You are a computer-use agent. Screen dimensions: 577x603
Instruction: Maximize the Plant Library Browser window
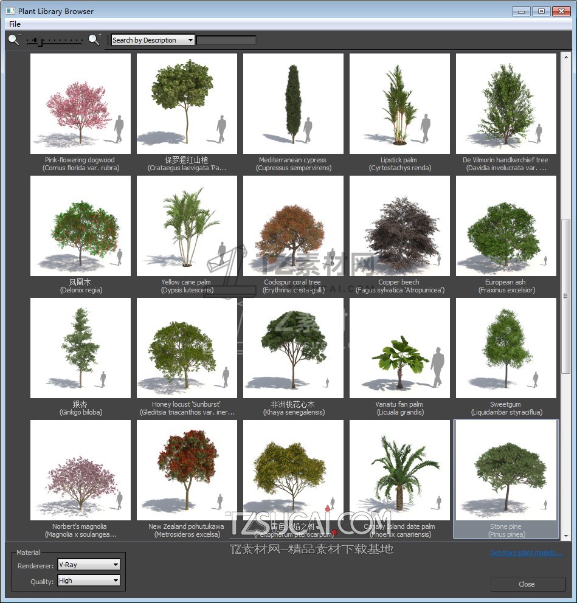point(541,11)
